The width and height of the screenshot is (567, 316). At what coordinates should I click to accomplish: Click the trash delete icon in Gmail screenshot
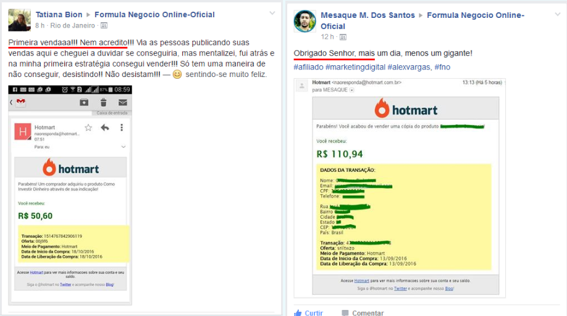(103, 102)
